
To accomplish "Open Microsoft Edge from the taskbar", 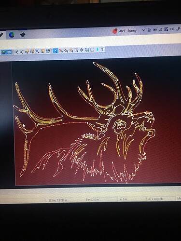I will click(x=12, y=35).
